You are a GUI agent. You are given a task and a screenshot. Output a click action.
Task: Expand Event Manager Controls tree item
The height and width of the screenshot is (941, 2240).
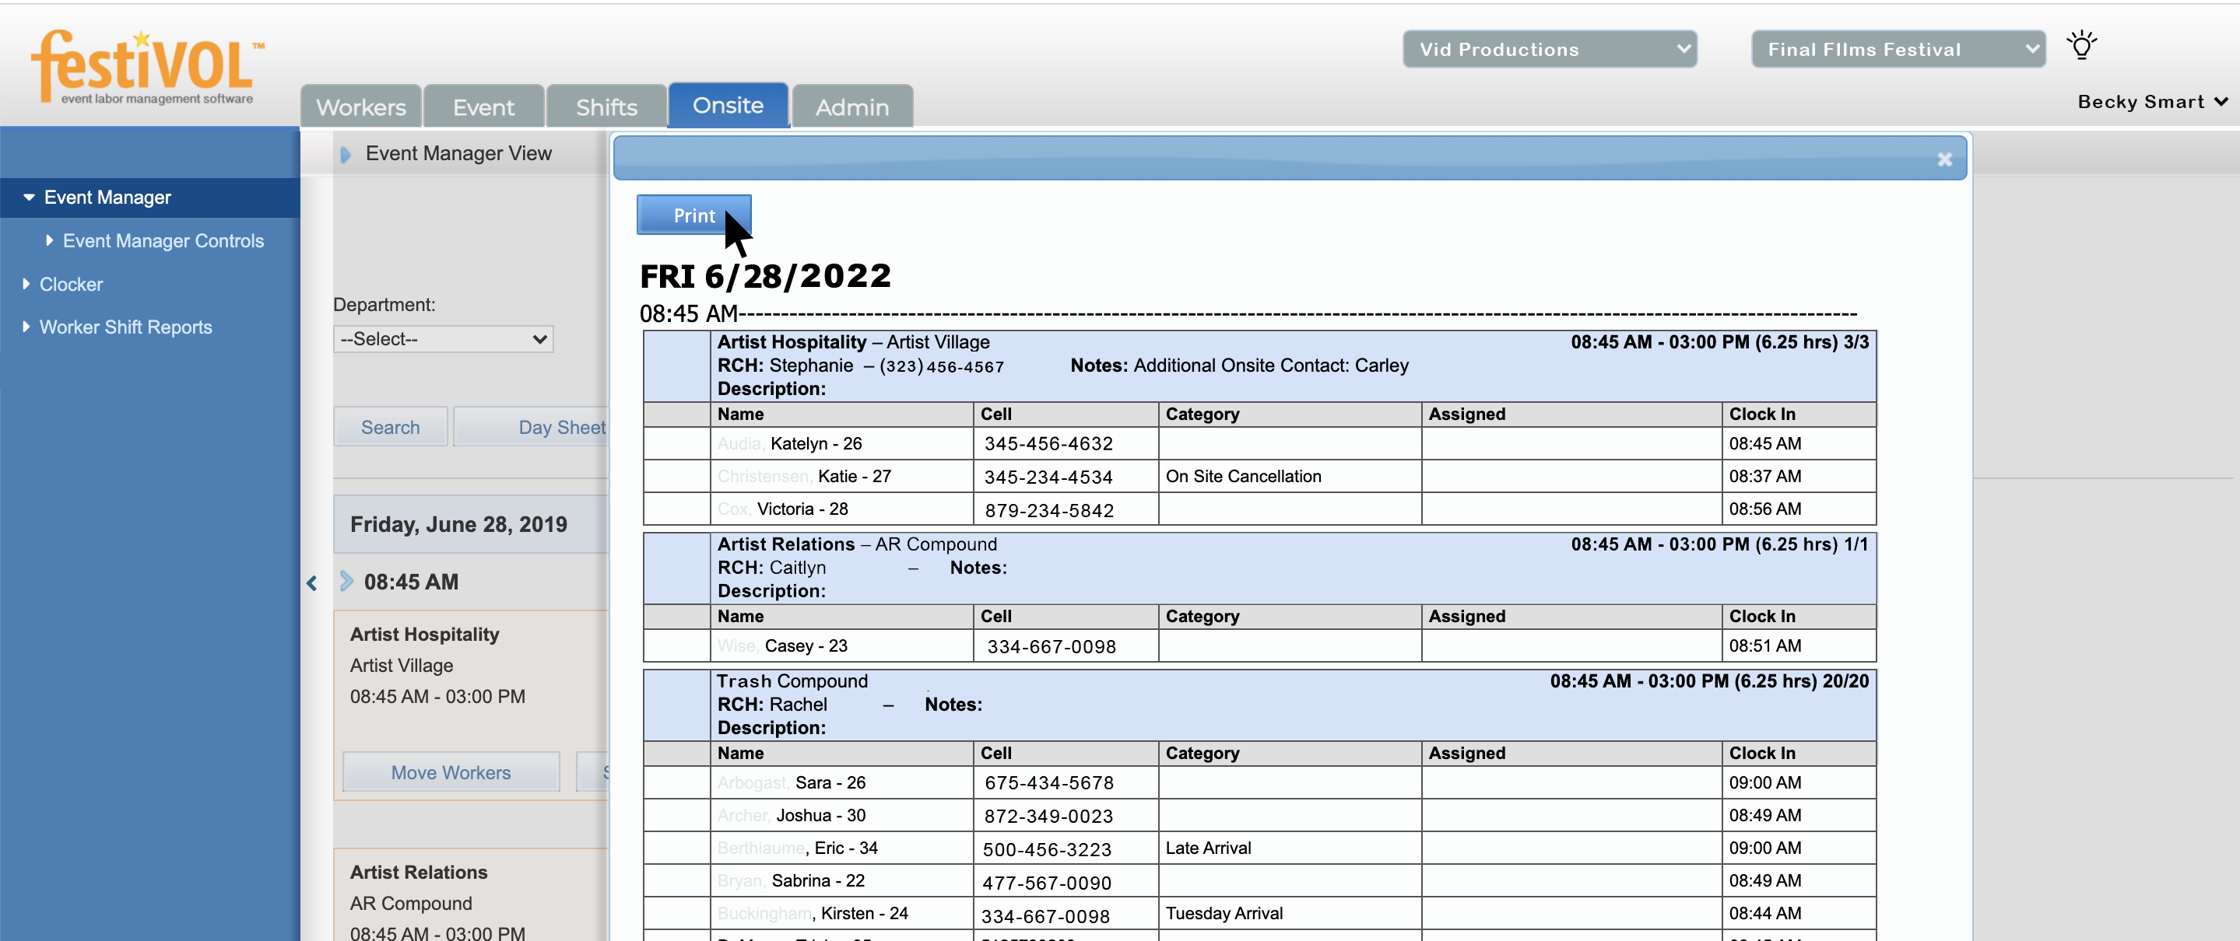[50, 240]
